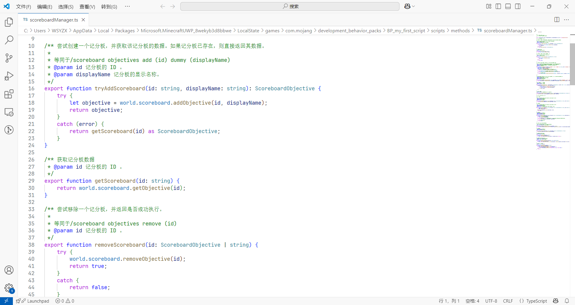Toggle the primary side bar

(498, 6)
